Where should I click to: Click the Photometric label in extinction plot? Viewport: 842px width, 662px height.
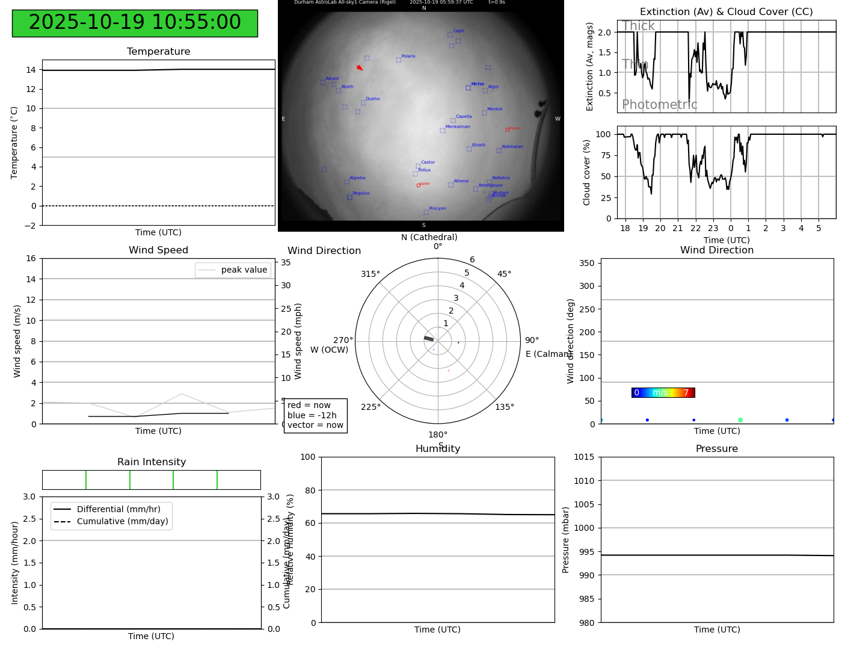(x=659, y=105)
